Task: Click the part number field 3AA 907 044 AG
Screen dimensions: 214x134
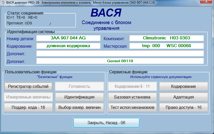Action: 68,38
